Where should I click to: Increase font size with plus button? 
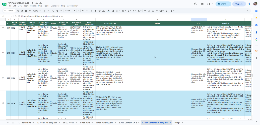87,11
